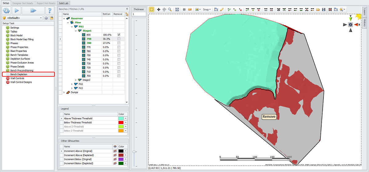The image size is (369, 172).
Task: Toggle visibility of Increment Above (Original)
Action: pyautogui.click(x=115, y=151)
